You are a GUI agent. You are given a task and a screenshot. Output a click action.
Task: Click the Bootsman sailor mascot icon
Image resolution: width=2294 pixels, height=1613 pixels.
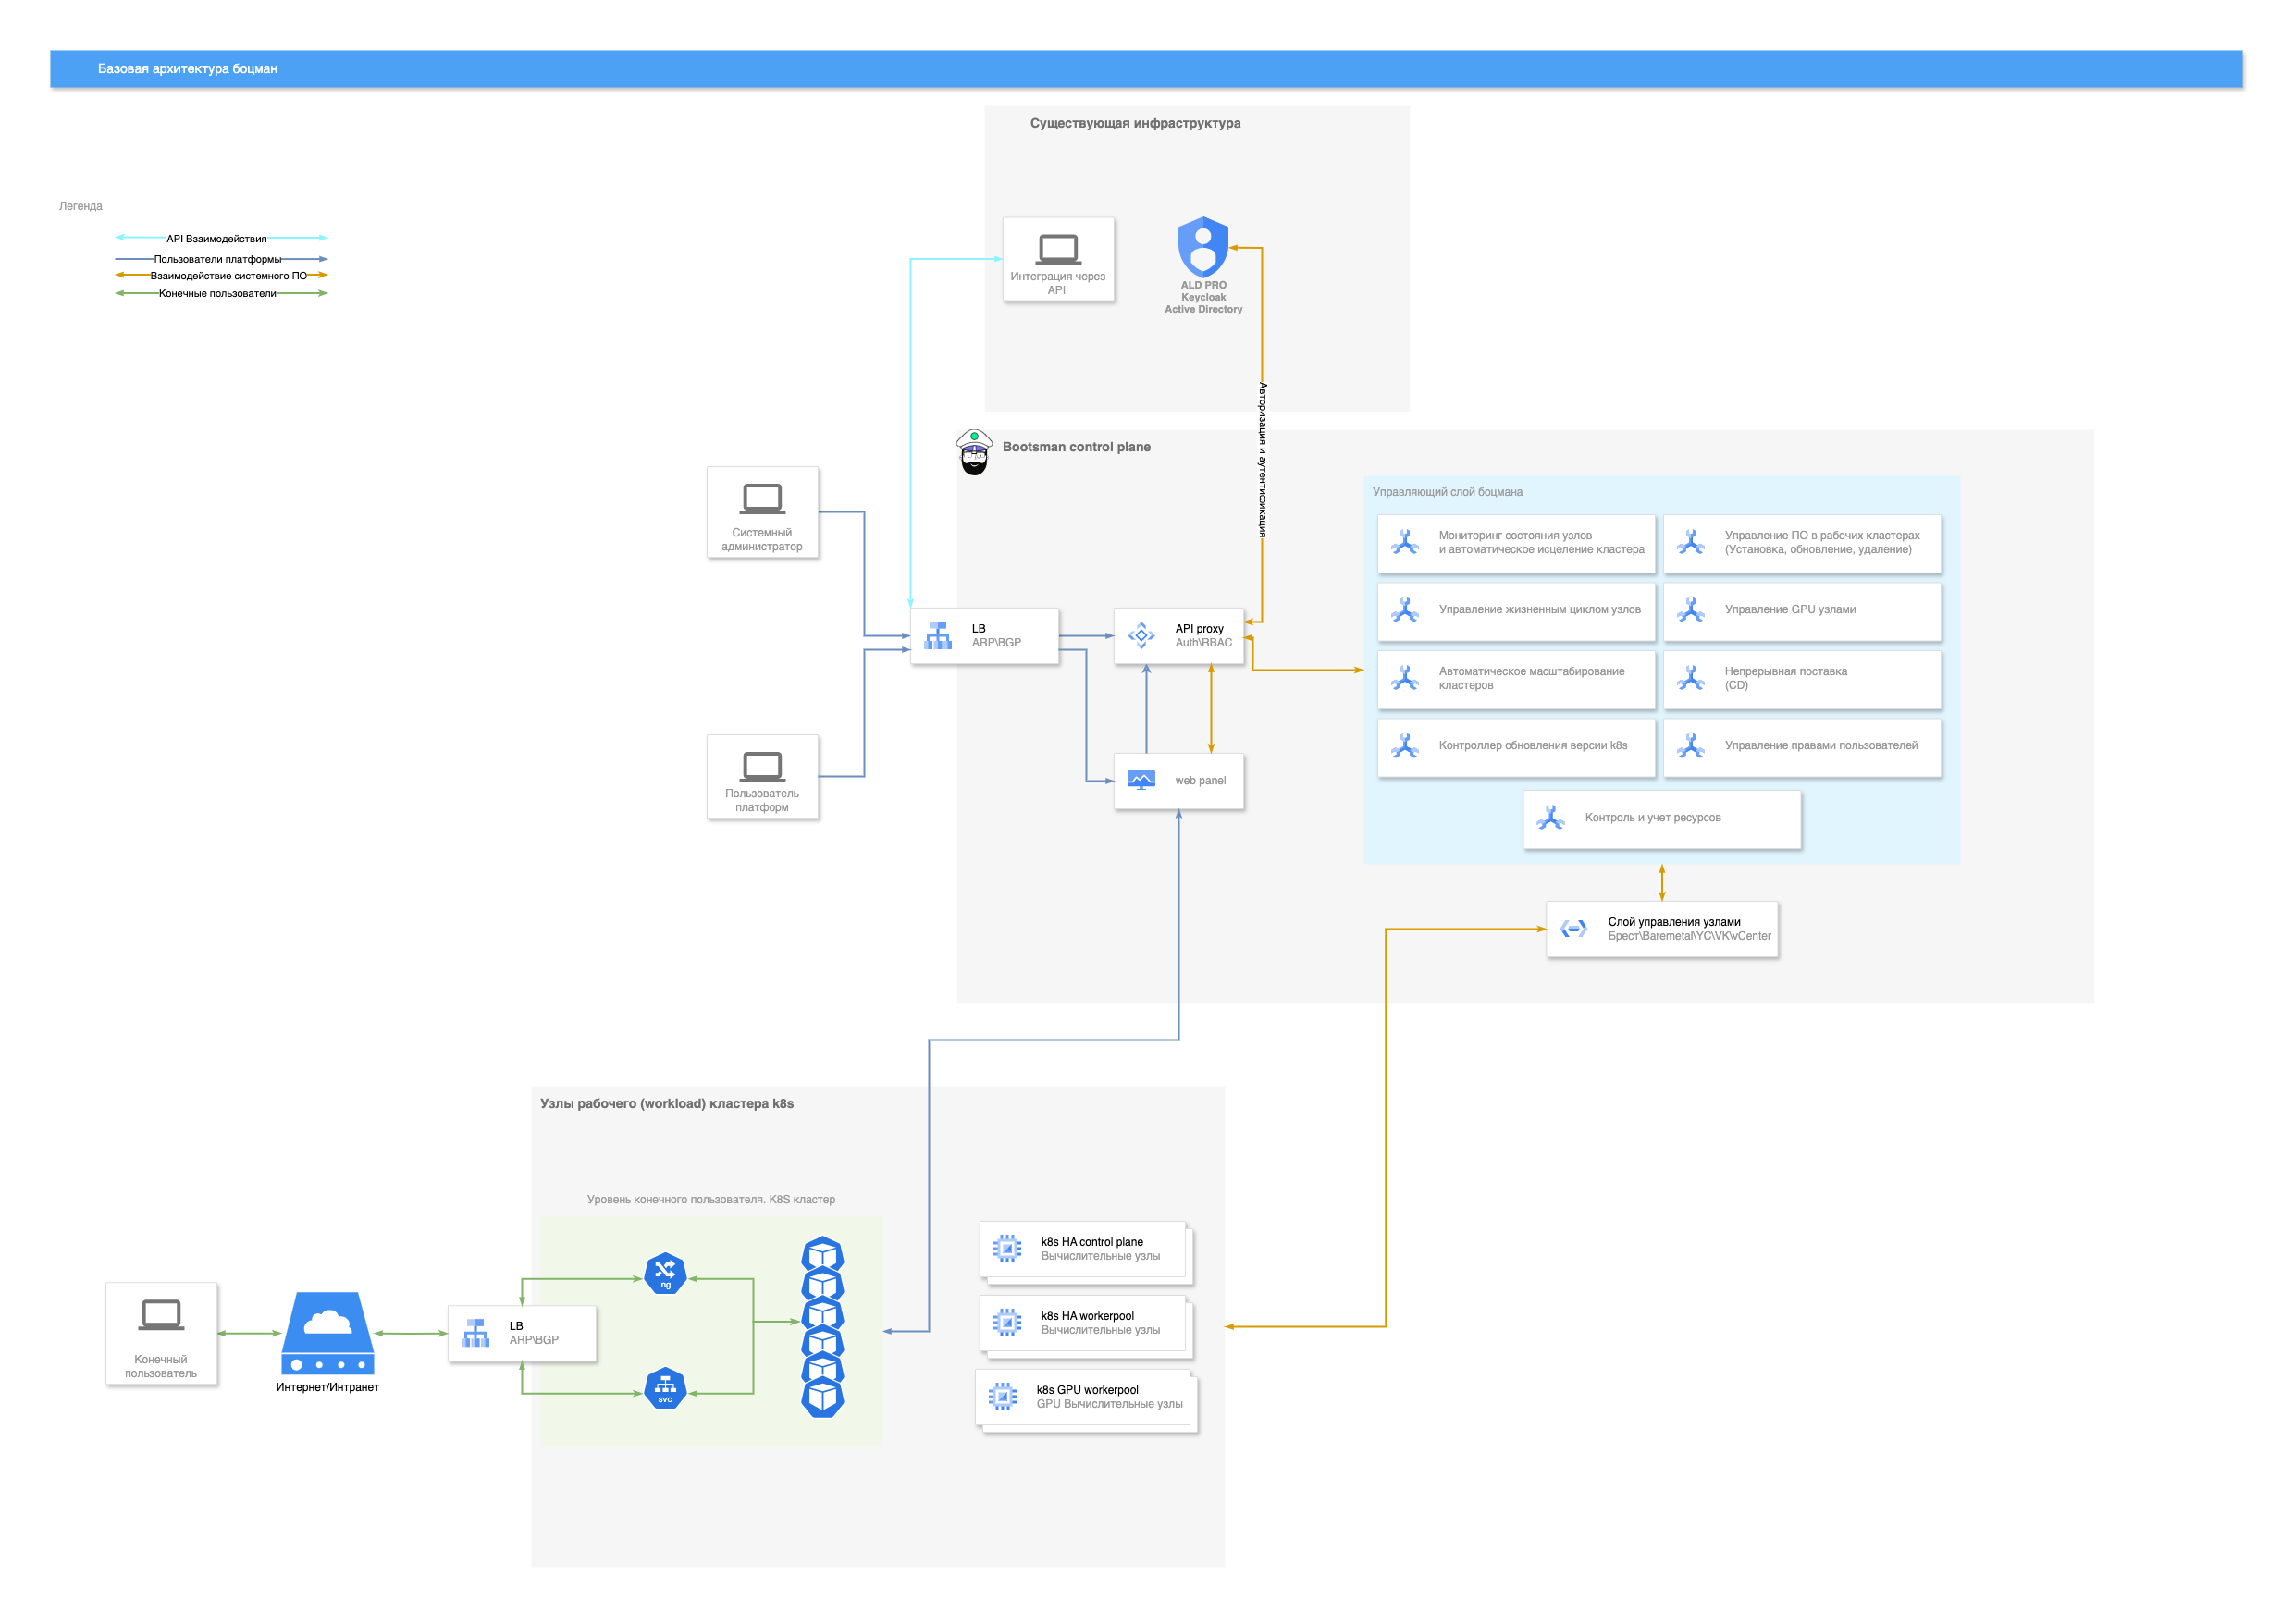click(x=973, y=452)
